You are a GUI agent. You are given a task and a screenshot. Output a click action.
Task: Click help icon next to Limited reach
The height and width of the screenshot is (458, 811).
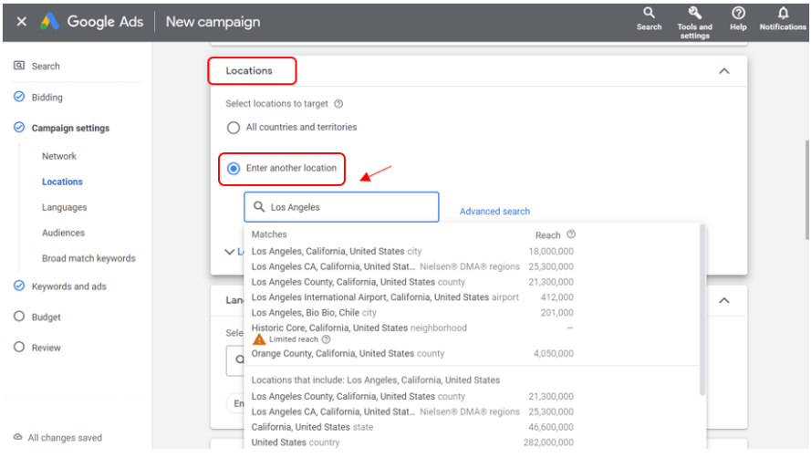(326, 339)
